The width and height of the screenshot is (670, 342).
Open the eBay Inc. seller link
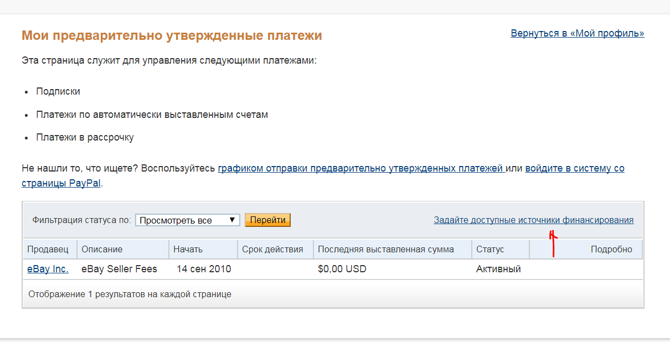pyautogui.click(x=48, y=270)
